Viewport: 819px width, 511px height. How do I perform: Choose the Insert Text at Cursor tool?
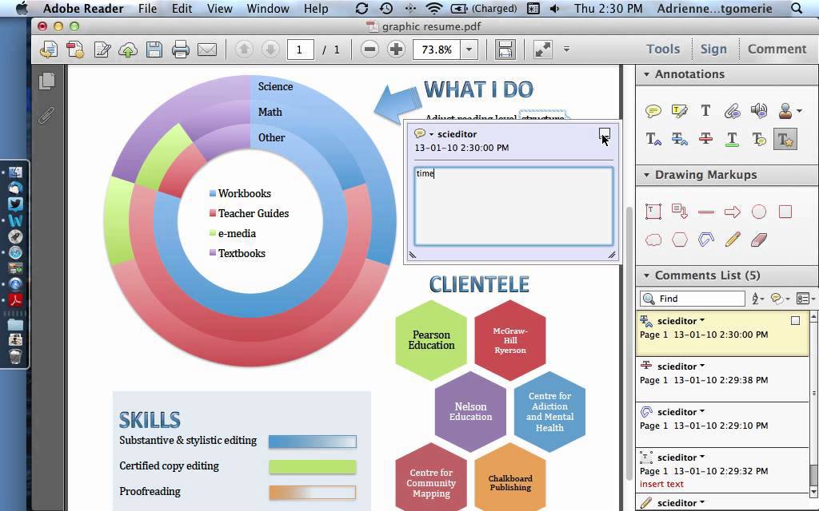[653, 139]
